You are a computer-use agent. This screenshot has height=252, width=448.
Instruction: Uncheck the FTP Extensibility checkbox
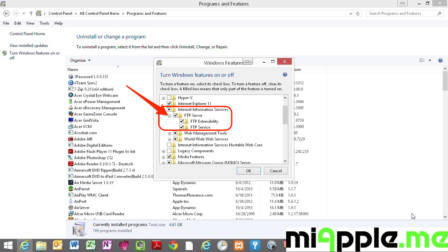point(182,121)
